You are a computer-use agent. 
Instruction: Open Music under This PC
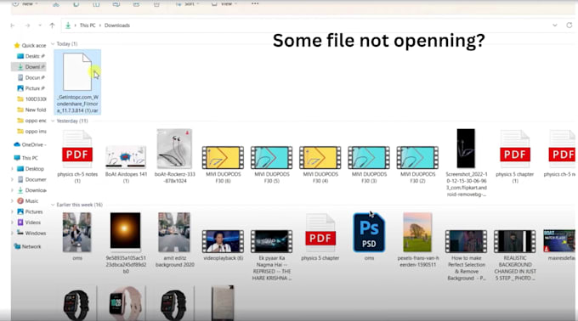coord(28,201)
